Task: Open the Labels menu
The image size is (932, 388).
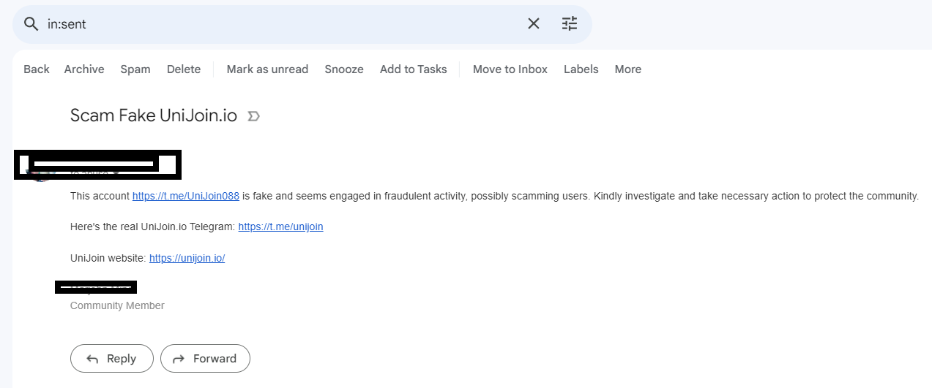Action: [581, 69]
